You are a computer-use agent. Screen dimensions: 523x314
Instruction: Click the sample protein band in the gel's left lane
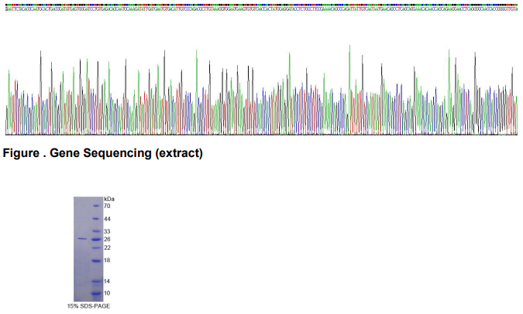pos(82,239)
